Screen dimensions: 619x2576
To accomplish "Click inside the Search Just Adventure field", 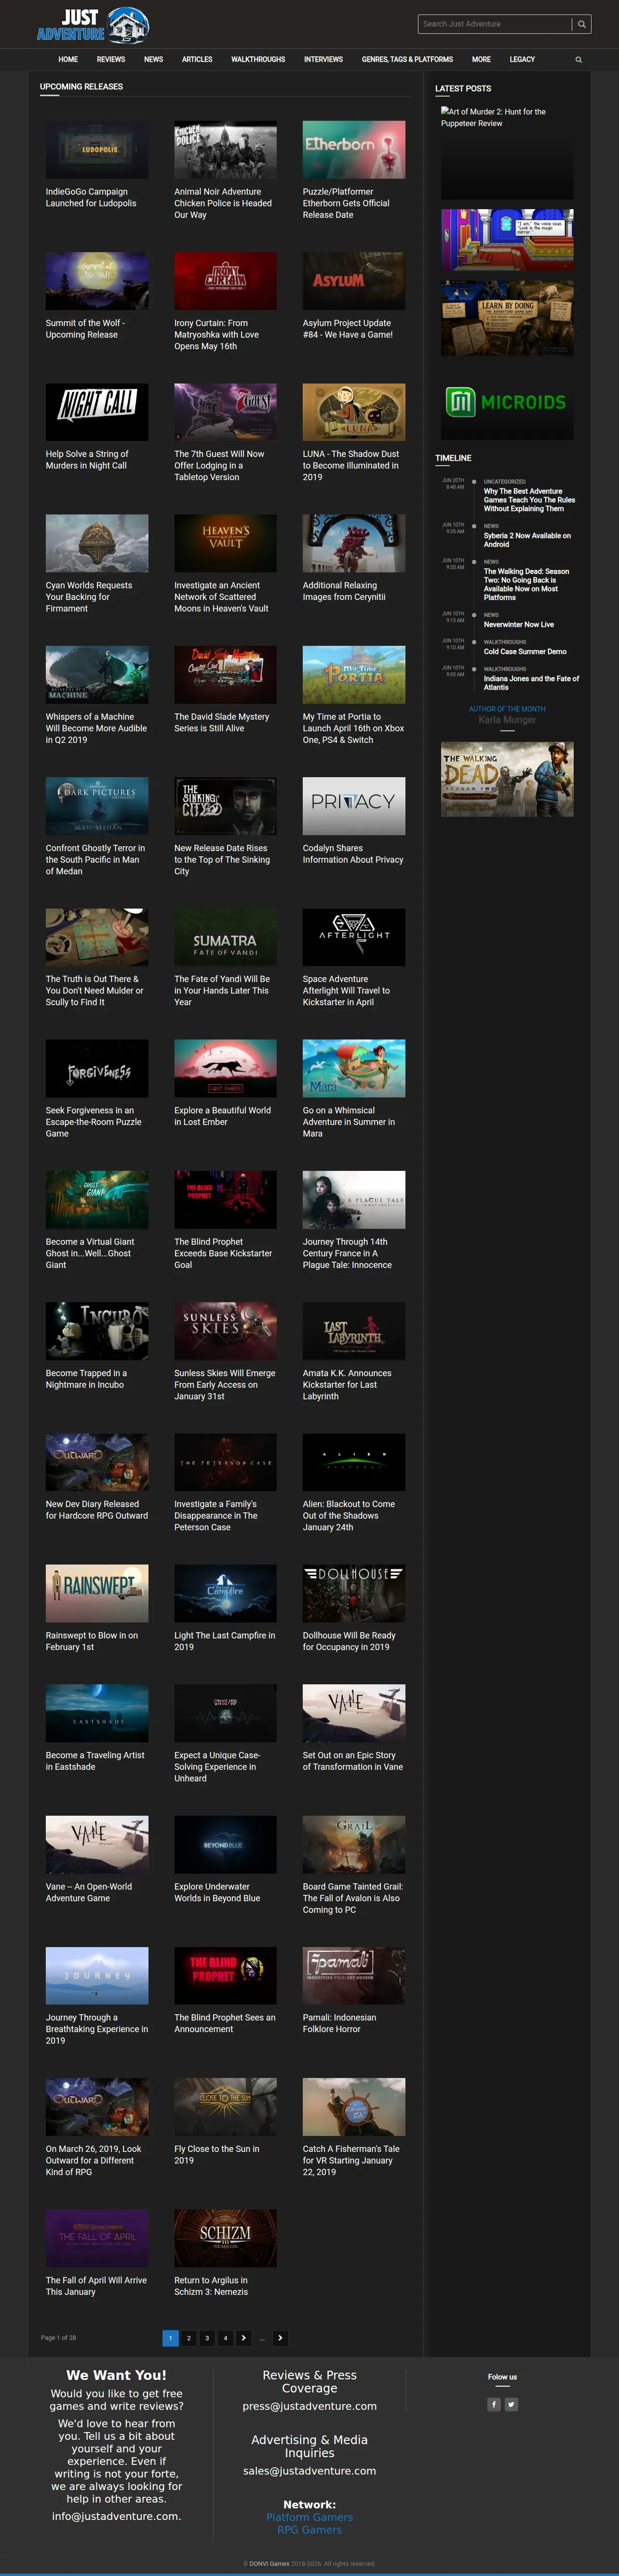I will pyautogui.click(x=495, y=24).
